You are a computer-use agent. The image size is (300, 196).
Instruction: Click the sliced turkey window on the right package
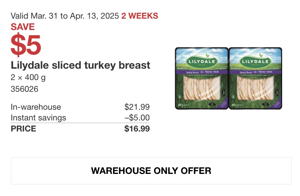pyautogui.click(x=256, y=88)
